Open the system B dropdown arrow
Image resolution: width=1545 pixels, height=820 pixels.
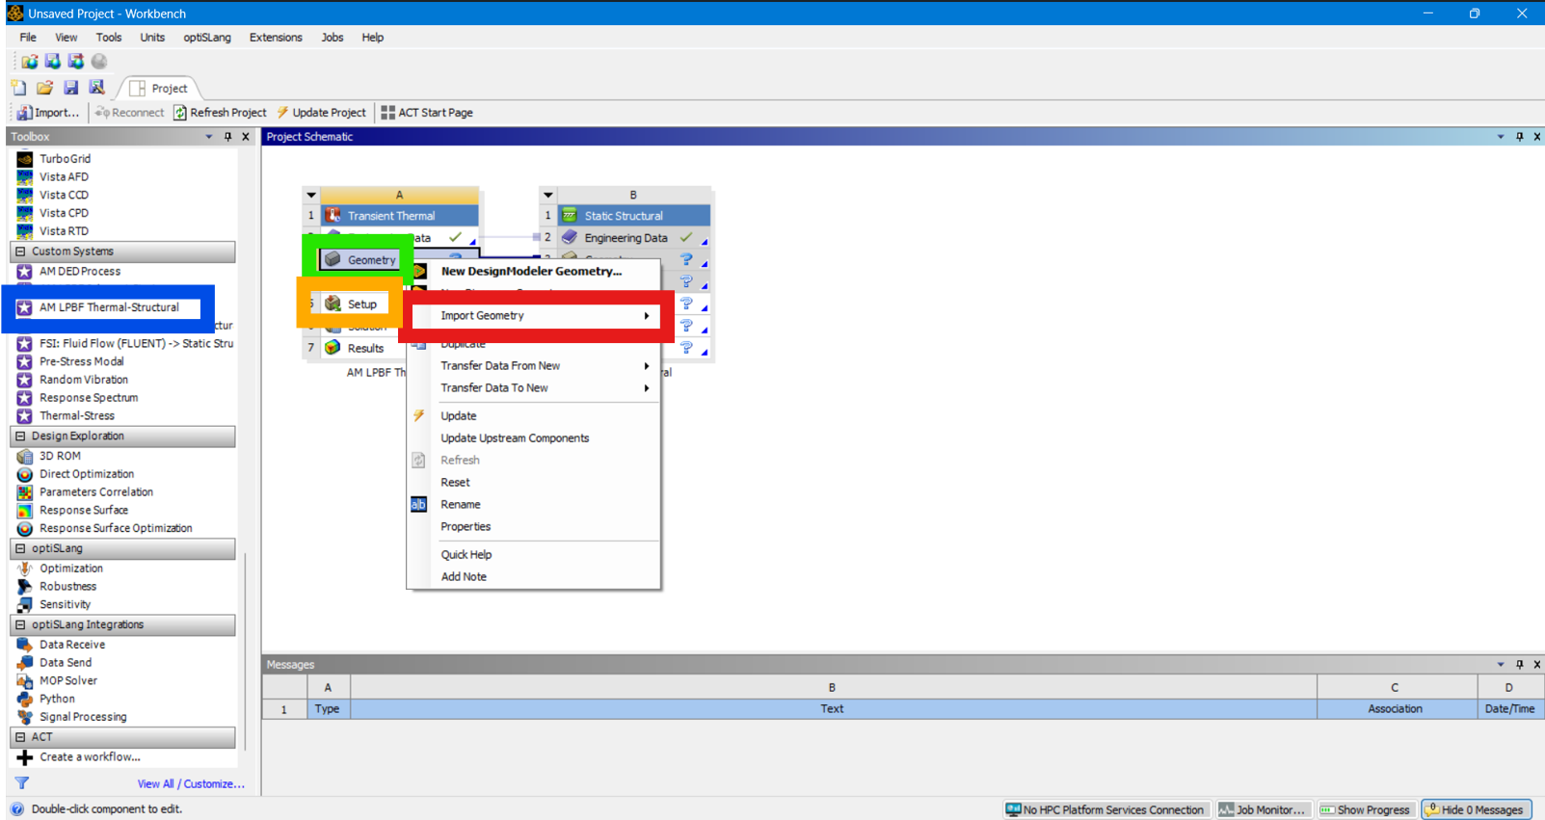[x=548, y=195]
